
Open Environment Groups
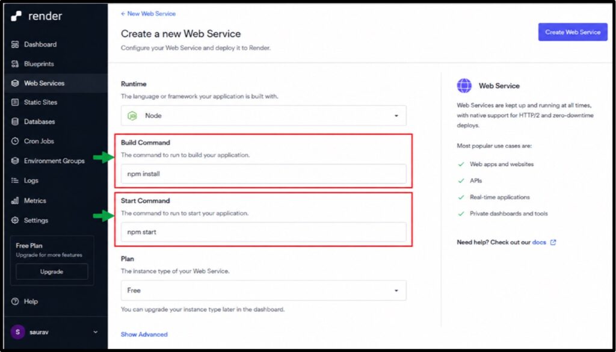tap(55, 161)
